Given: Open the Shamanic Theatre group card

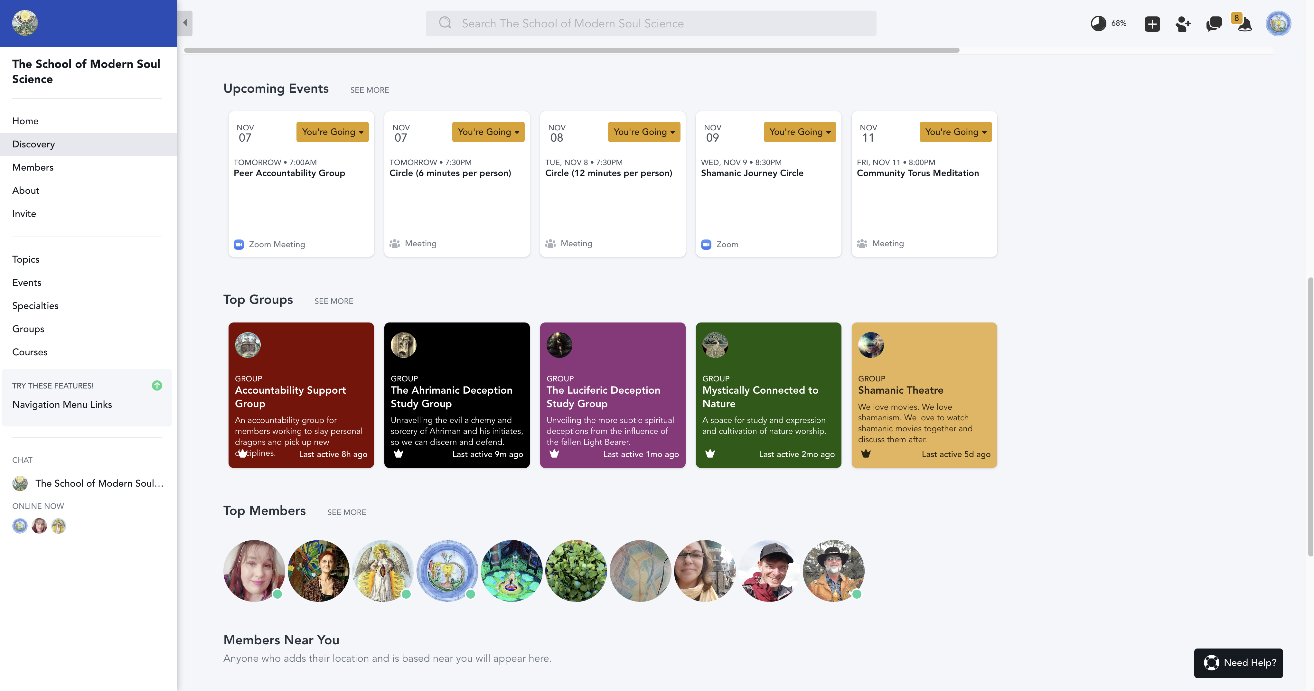Looking at the screenshot, I should (924, 395).
